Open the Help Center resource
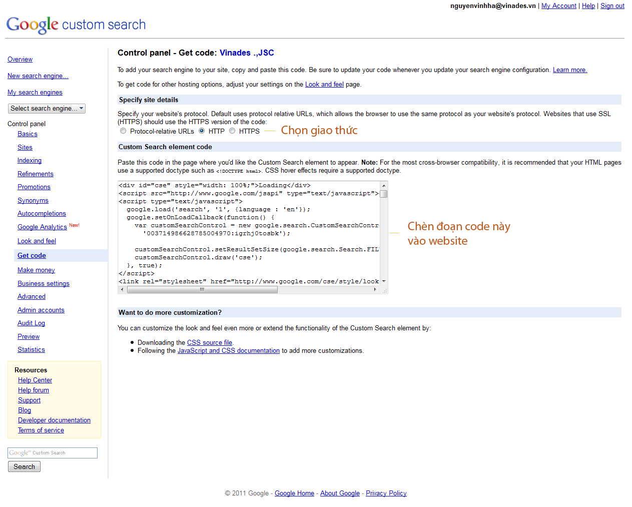 pyautogui.click(x=35, y=380)
